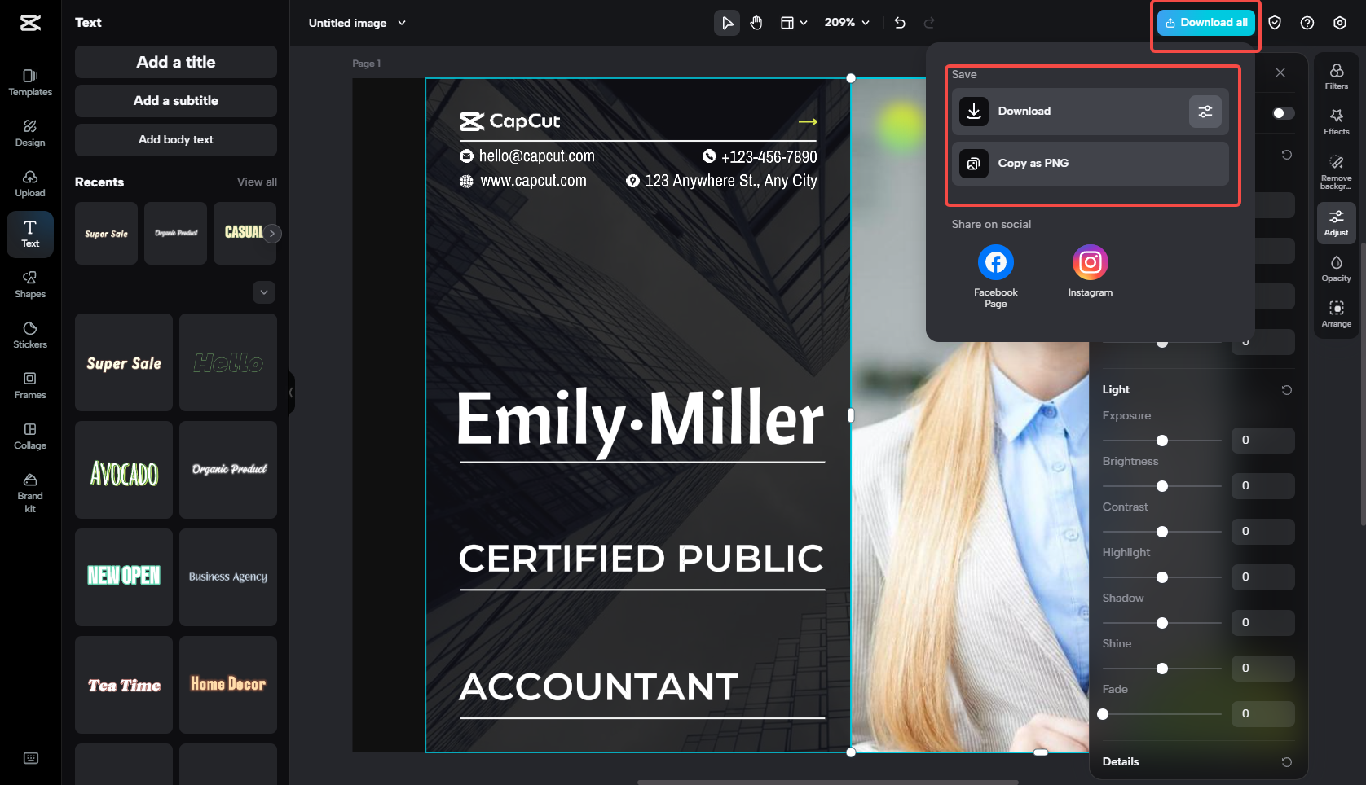Screen dimensions: 1366x785
Task: Select the Shapes tool in the sidebar
Action: pos(29,284)
